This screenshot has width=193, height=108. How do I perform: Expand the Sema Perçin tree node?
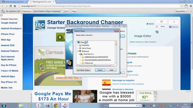(x=78, y=48)
